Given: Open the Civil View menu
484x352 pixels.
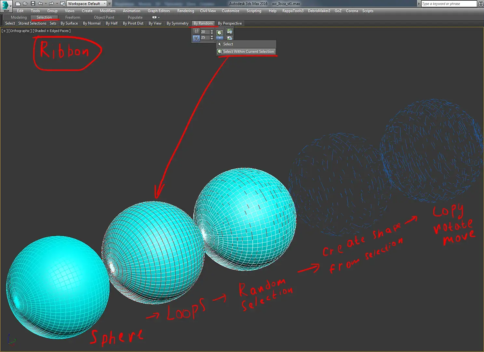Looking at the screenshot, I should click(208, 11).
